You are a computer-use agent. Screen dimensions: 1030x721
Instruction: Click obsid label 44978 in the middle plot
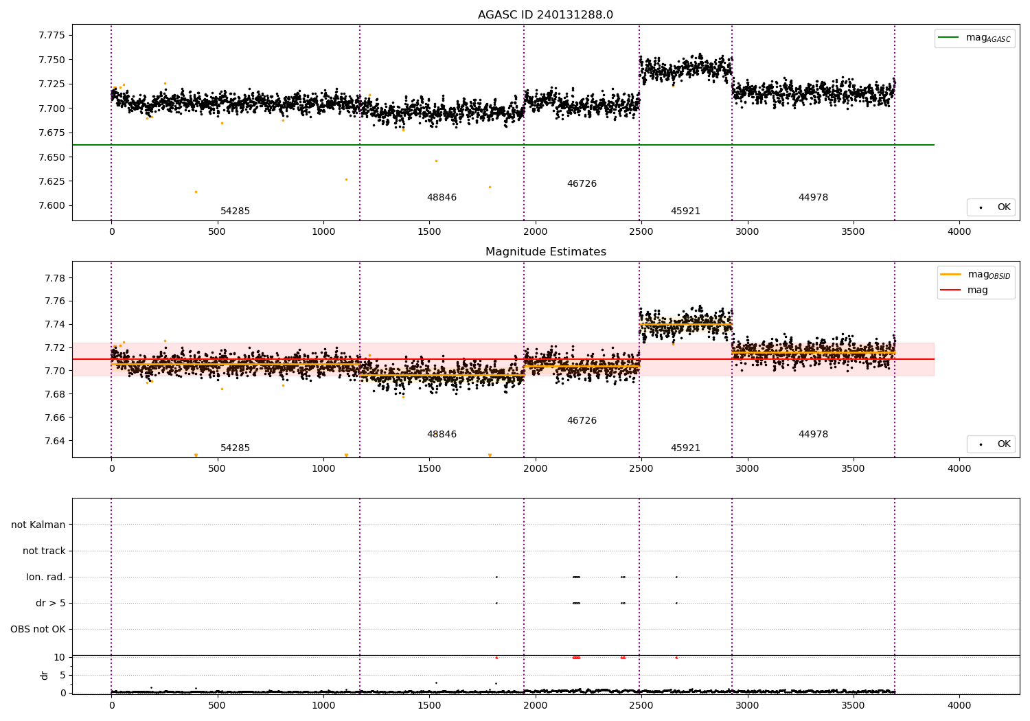tap(813, 434)
